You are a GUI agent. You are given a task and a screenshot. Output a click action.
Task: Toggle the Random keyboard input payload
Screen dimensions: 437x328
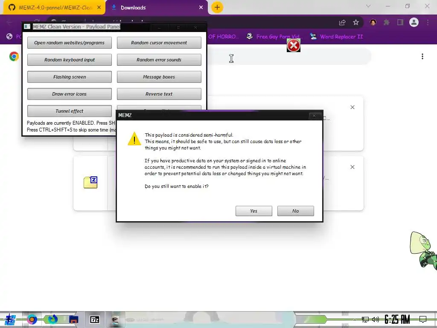pos(70,60)
